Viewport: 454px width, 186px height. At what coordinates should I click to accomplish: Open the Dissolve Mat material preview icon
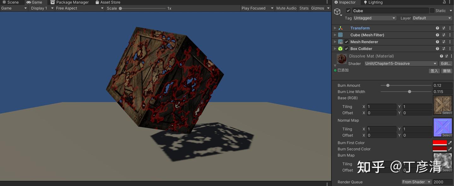point(341,59)
